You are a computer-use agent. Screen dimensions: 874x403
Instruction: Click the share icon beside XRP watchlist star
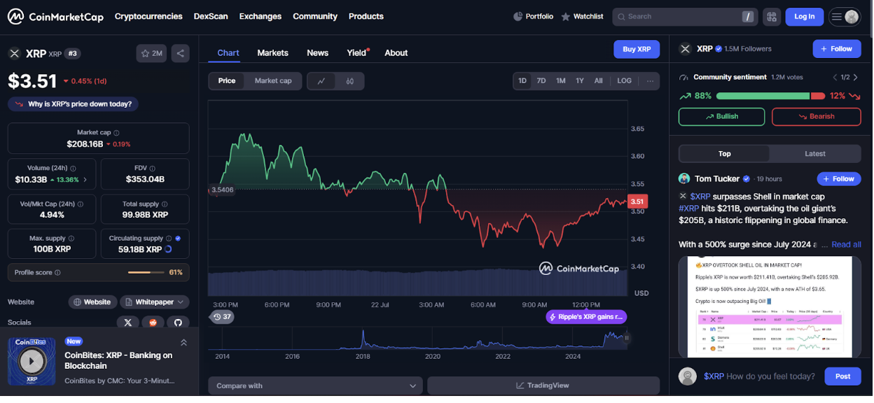(x=180, y=53)
